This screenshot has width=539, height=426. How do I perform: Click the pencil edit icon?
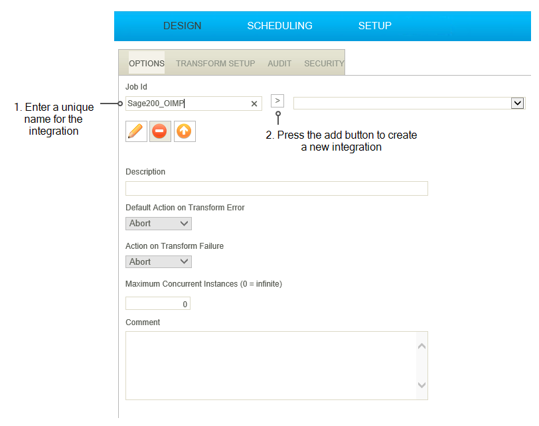136,131
